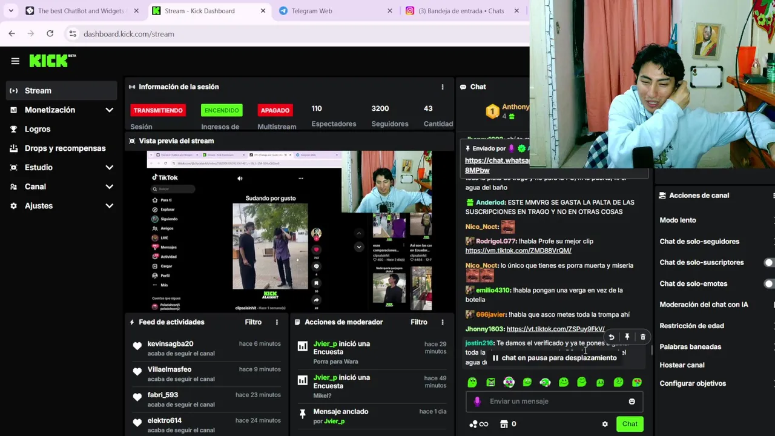
Task: Open session information three-dot menu
Action: pyautogui.click(x=443, y=87)
